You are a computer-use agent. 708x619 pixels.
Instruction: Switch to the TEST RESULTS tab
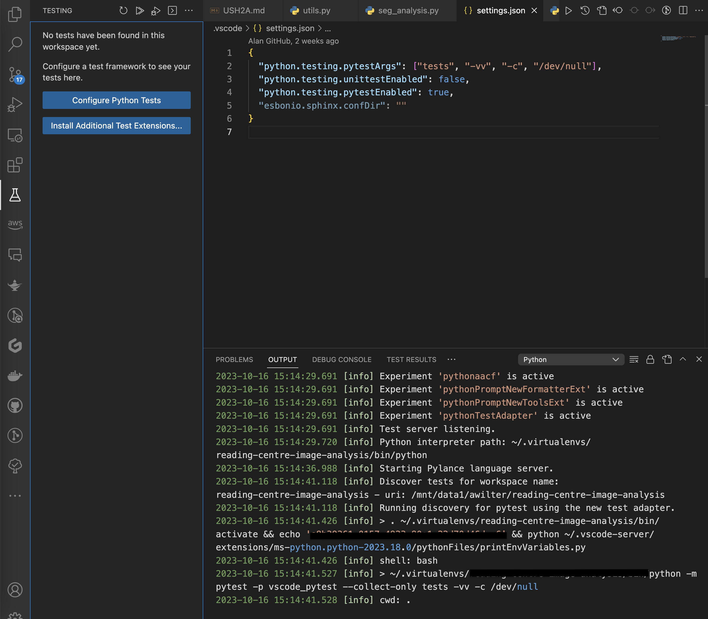(x=411, y=359)
